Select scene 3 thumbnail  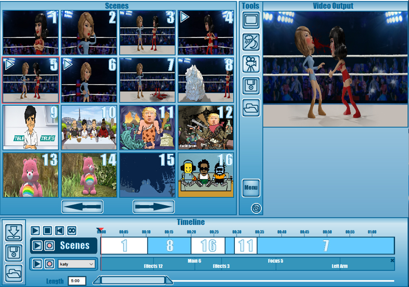[147, 33]
